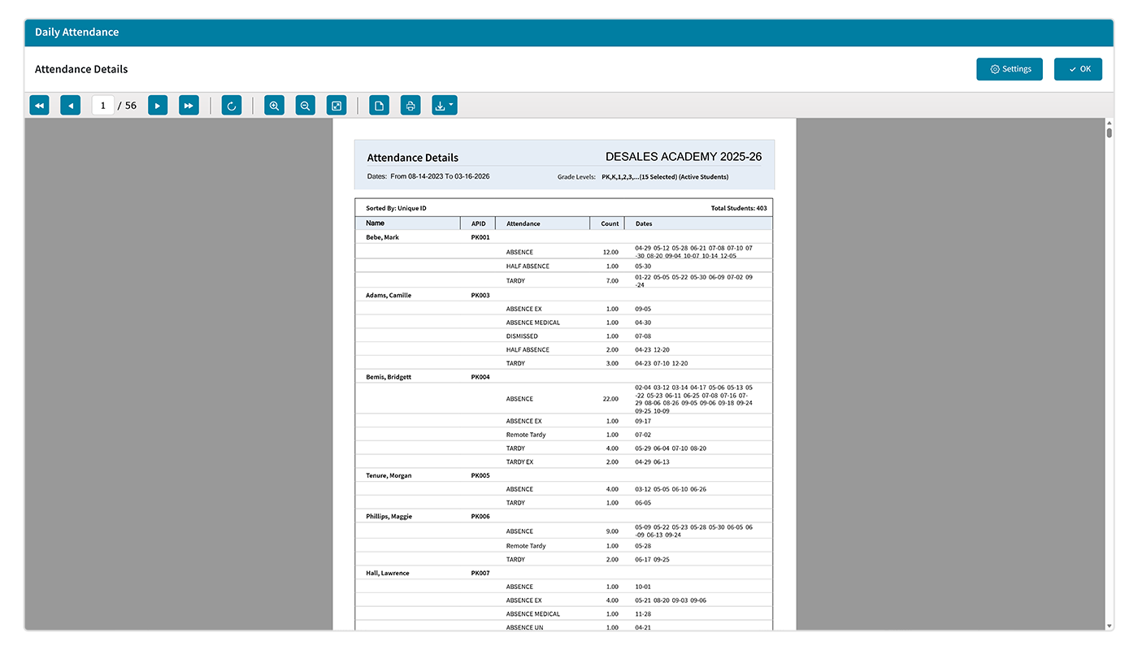Select student name 'Hall, Lawrence'
The height and width of the screenshot is (650, 1138).
[387, 573]
